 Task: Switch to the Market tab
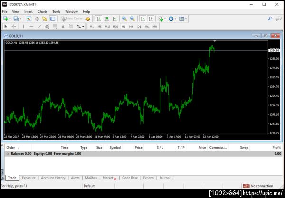click(x=109, y=178)
